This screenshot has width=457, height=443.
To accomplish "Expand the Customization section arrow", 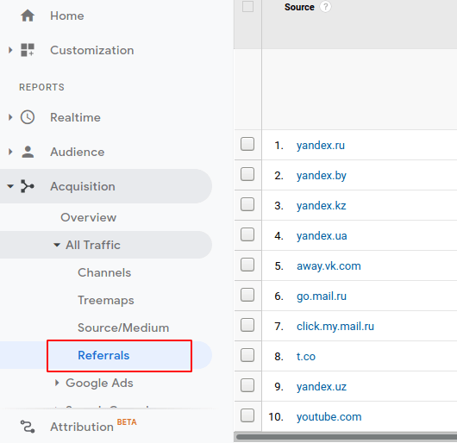I will [10, 50].
